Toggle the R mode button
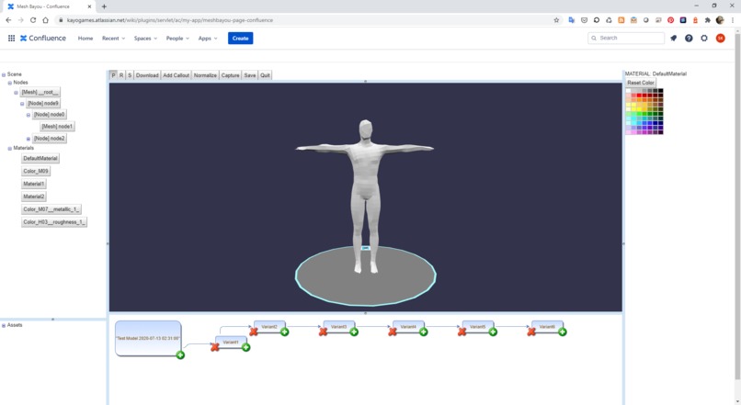Screen dimensions: 741x405 [121, 75]
